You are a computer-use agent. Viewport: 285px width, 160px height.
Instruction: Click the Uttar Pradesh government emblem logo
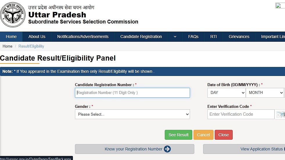pos(13,14)
